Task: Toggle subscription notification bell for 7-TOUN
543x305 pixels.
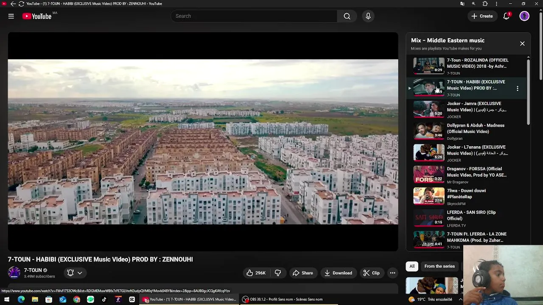Action: [x=70, y=273]
